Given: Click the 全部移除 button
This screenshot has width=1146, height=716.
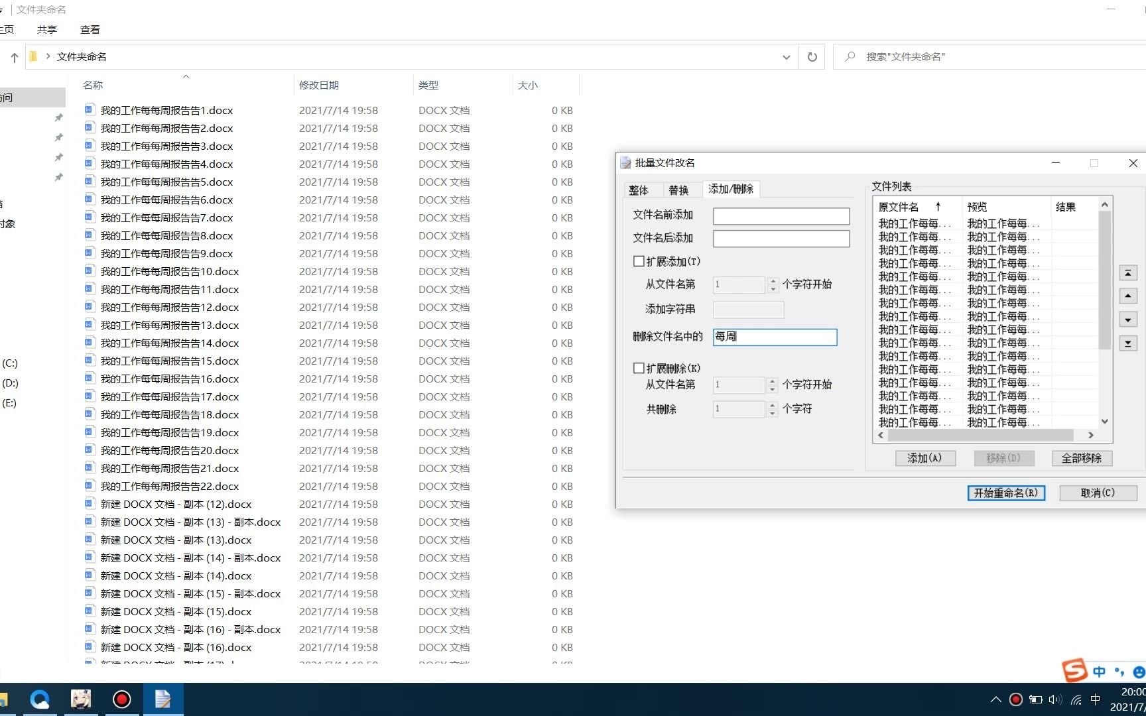Looking at the screenshot, I should [x=1082, y=458].
